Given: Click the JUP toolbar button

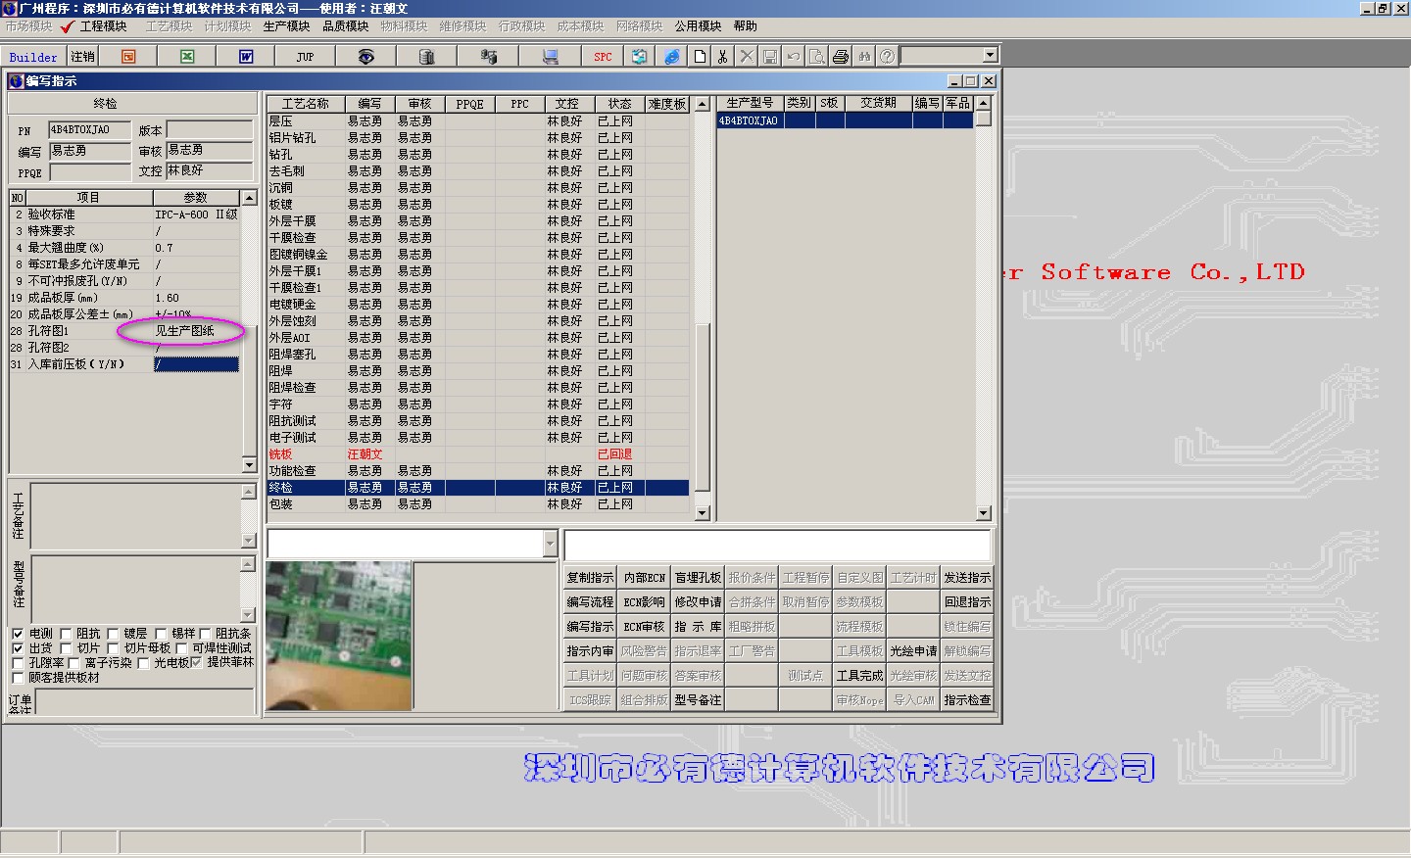Looking at the screenshot, I should [305, 57].
